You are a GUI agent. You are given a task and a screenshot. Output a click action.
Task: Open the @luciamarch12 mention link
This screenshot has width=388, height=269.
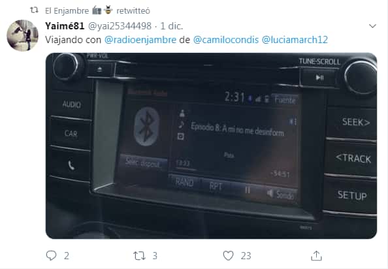pyautogui.click(x=295, y=40)
